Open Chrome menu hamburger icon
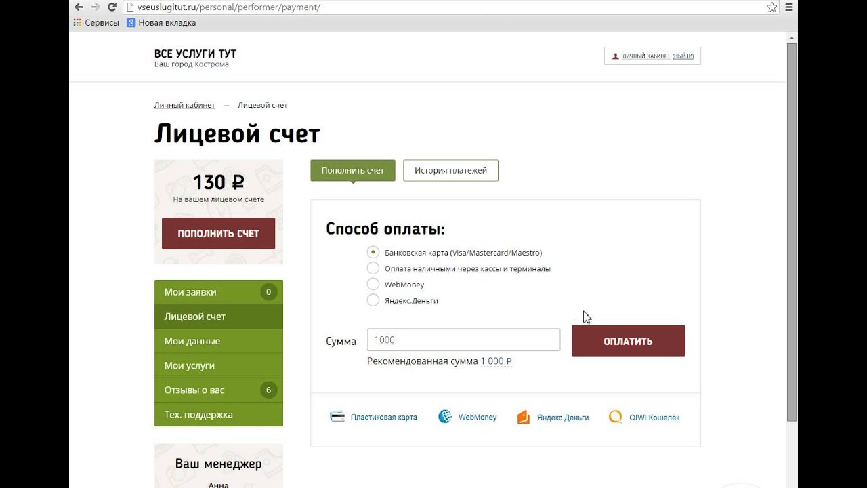 tap(789, 7)
